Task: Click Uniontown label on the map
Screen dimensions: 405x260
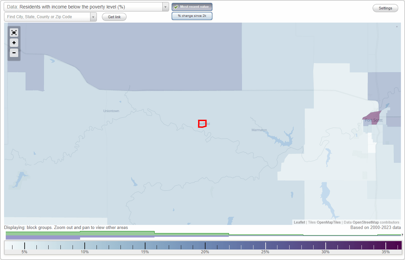Action: pyautogui.click(x=111, y=111)
